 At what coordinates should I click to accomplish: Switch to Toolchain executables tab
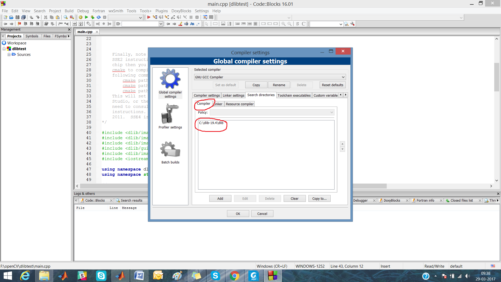pos(294,95)
